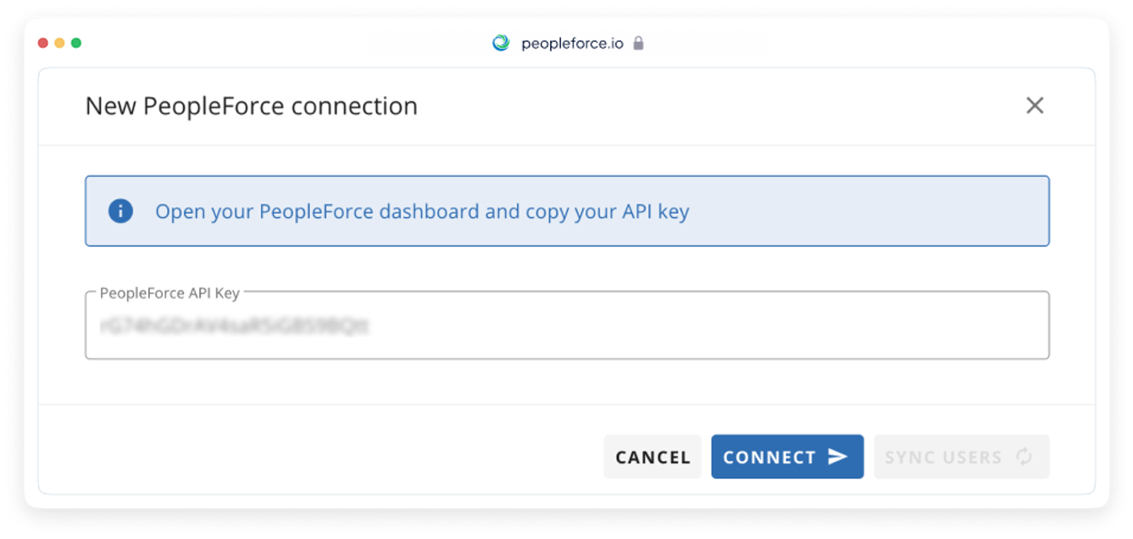Click the send arrow icon on Connect

(x=837, y=456)
